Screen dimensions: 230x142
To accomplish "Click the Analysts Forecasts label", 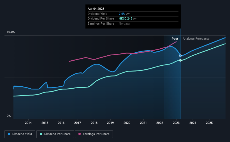I will pos(196,39).
